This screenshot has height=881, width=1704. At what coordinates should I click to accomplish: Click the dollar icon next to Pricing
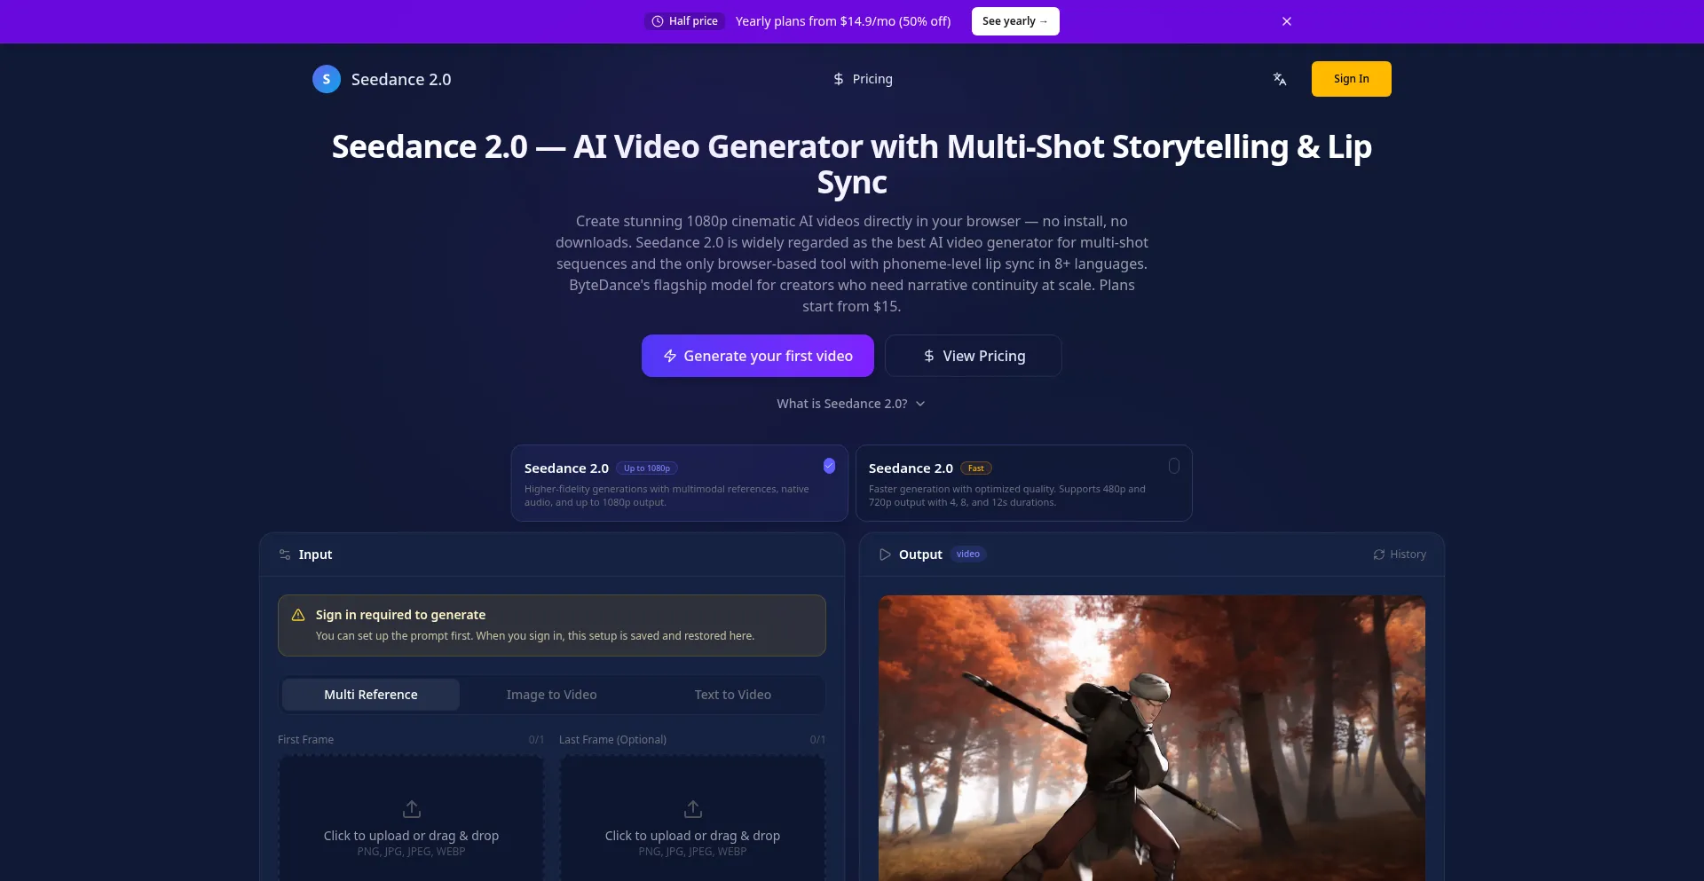[839, 79]
